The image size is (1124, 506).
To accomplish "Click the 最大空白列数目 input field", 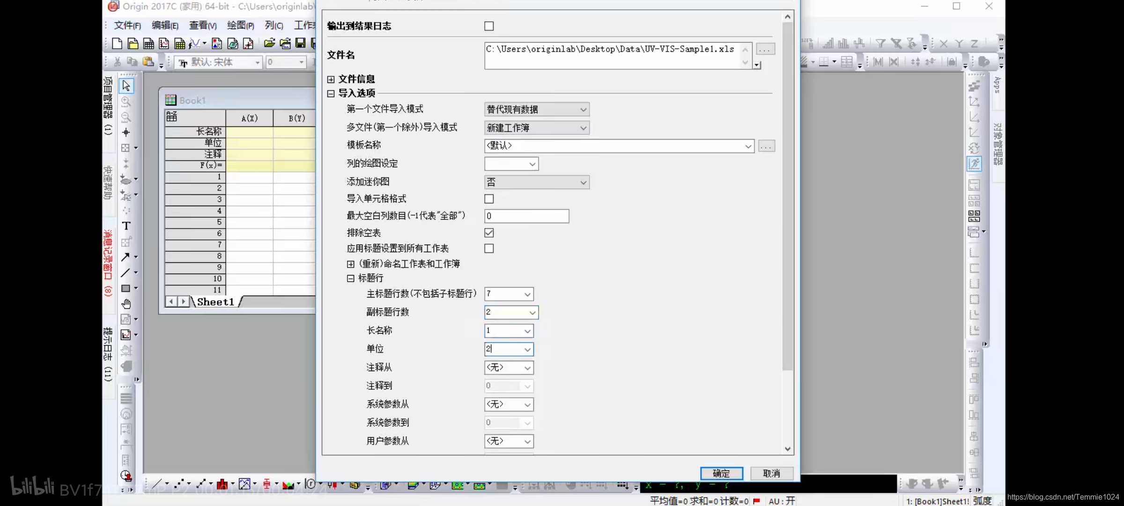I will pos(526,216).
